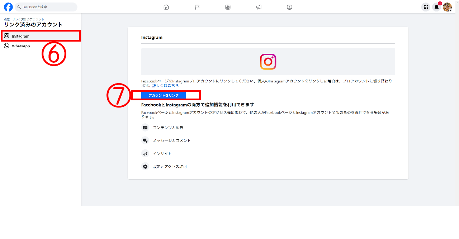Click the blue アカウントをリンク button

pos(164,95)
